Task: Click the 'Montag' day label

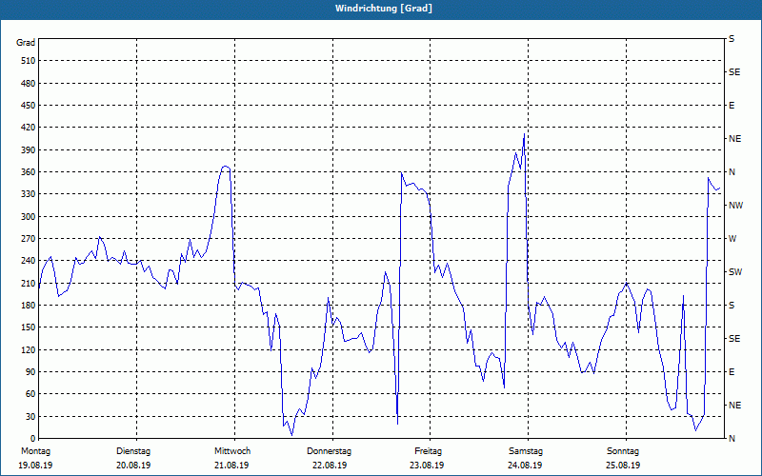Action: tap(36, 451)
